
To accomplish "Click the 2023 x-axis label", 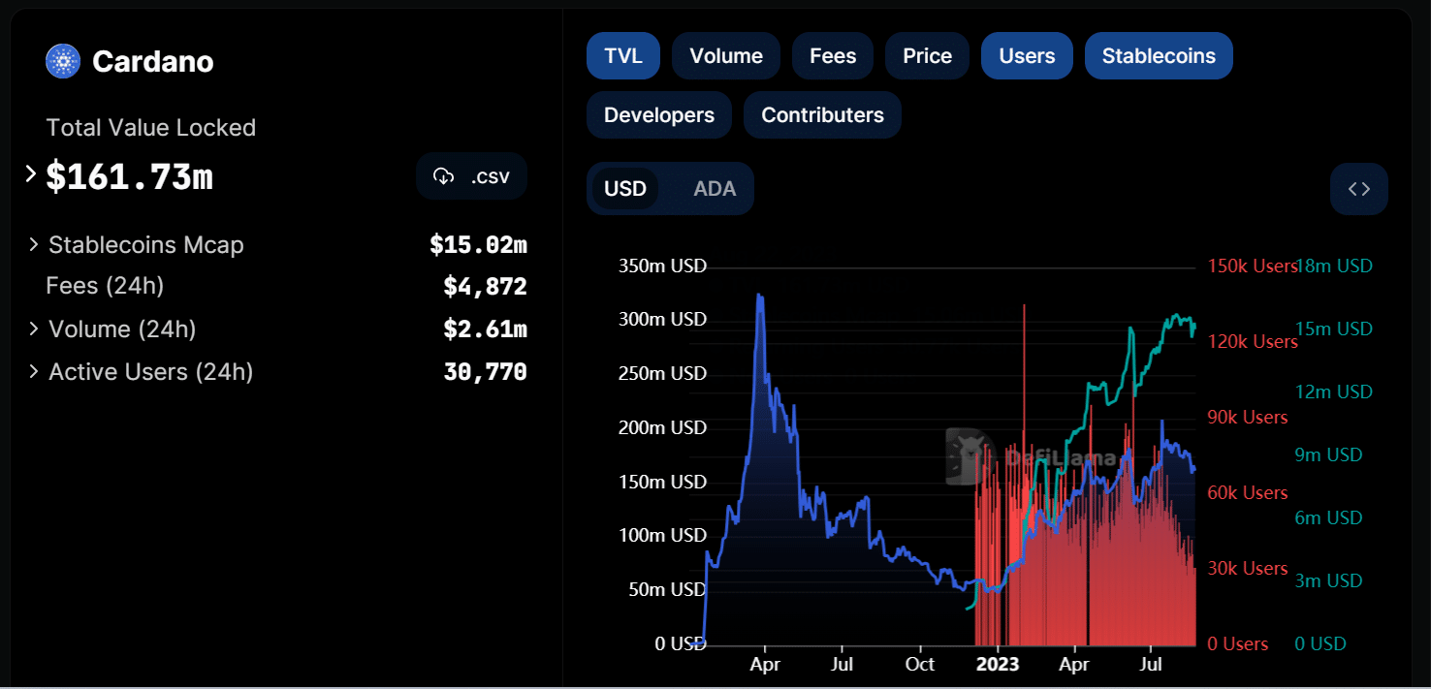I will coord(998,665).
